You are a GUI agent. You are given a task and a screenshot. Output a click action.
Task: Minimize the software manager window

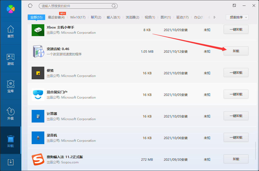pos(244,6)
